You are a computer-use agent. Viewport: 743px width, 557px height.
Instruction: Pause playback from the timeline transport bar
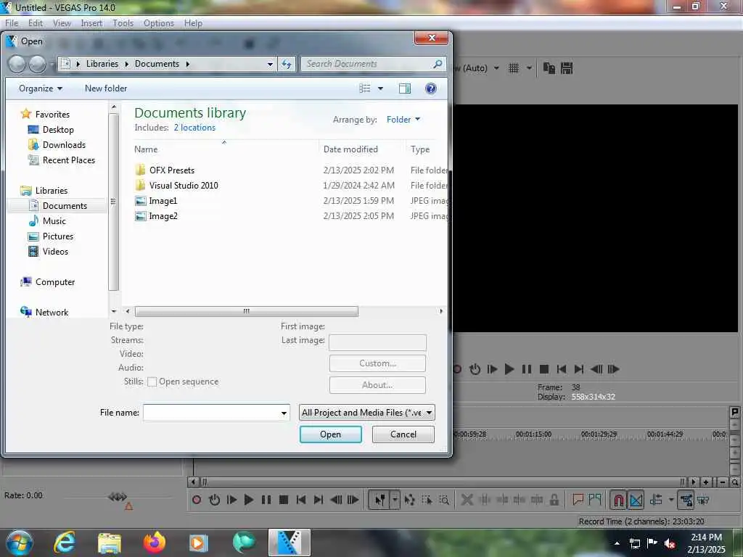(x=266, y=500)
